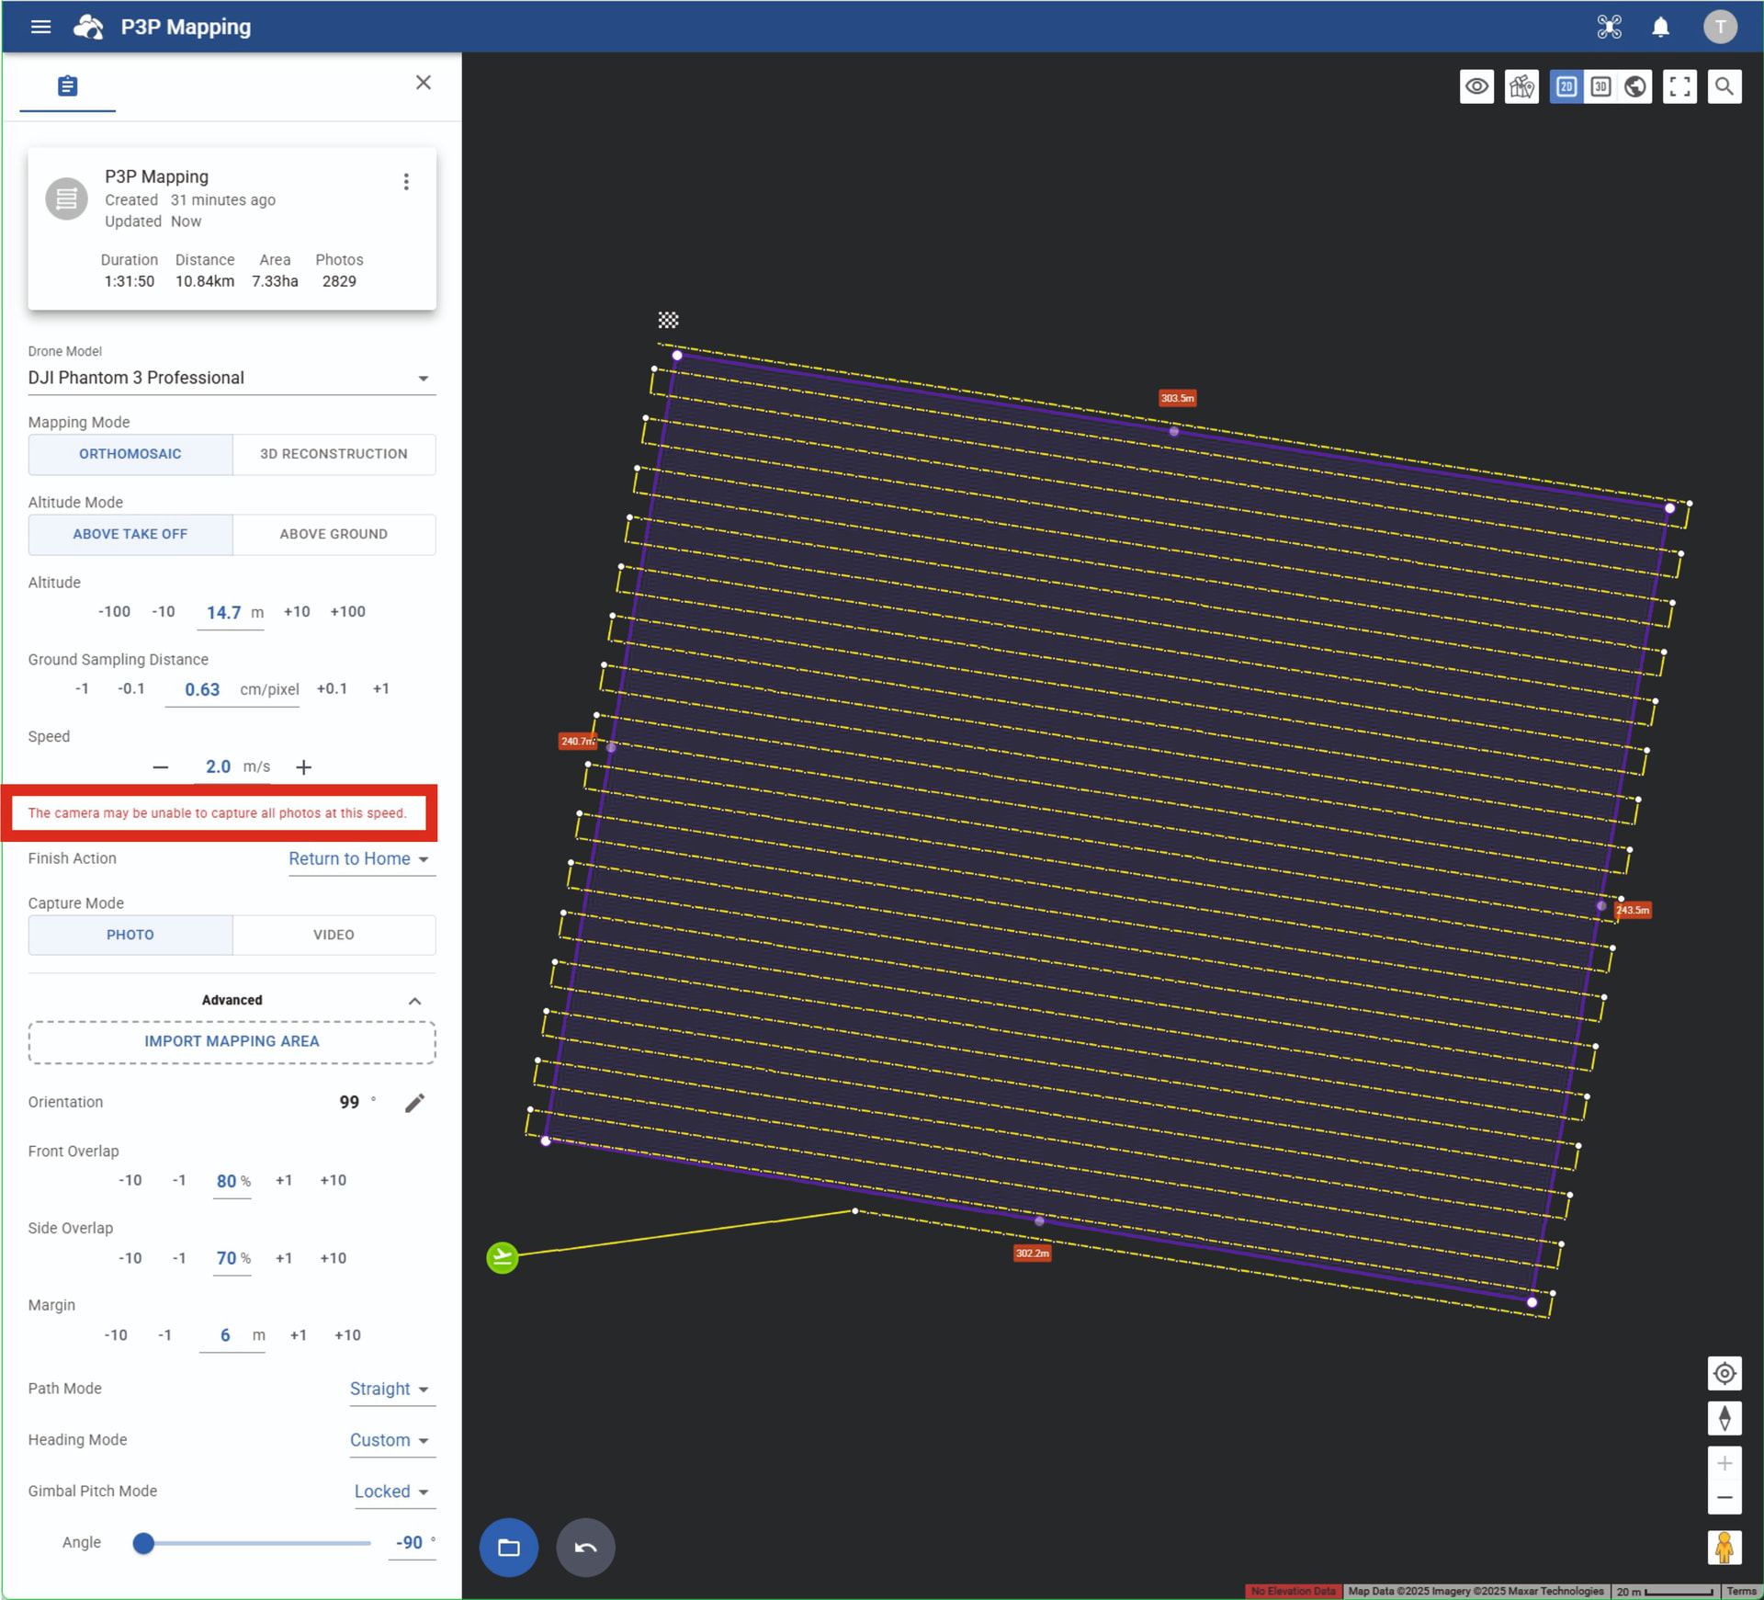Open the hamburger navigation menu
This screenshot has height=1600, width=1764.
coord(40,27)
